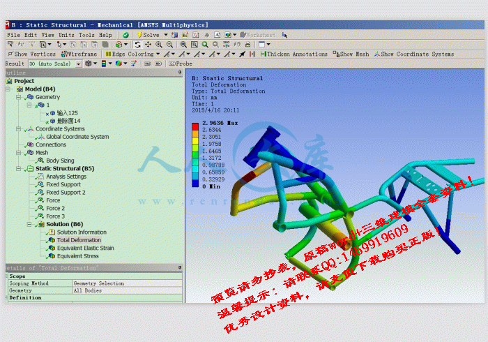Collapse the Geometry node expander
This screenshot has height=342, width=488.
pos(19,97)
